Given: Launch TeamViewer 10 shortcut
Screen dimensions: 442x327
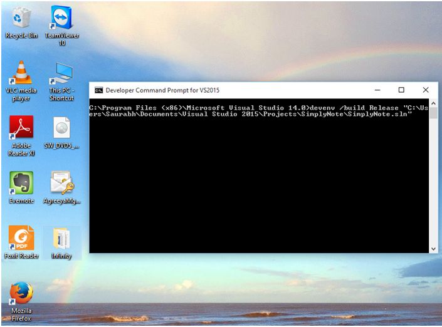Looking at the screenshot, I should click(61, 26).
